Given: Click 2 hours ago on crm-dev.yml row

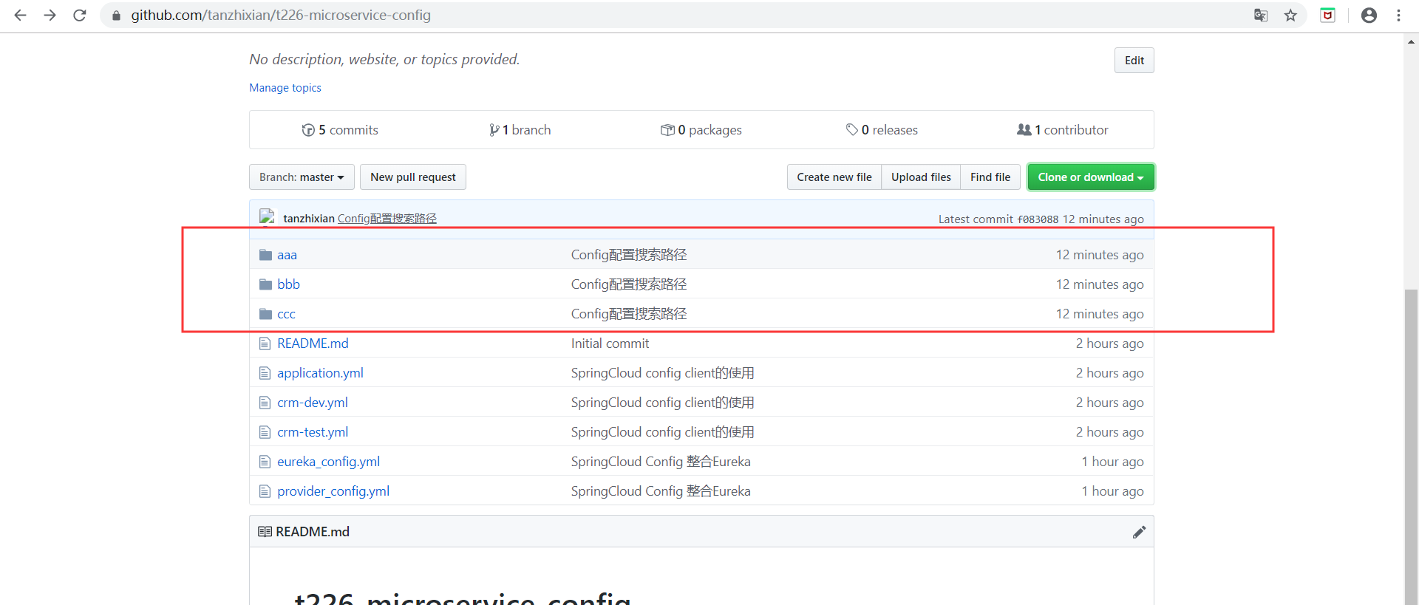Looking at the screenshot, I should [1109, 403].
